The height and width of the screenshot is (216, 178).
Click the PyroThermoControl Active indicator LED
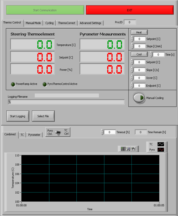coord(45,84)
